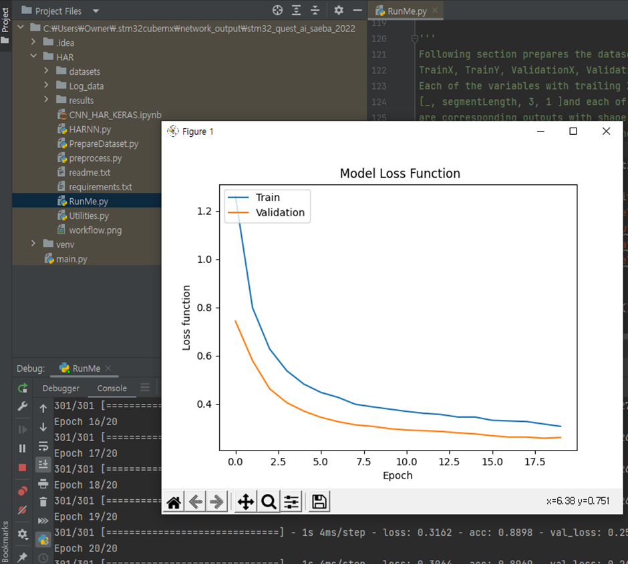The image size is (628, 564).
Task: Click Select Opened File target icon
Action: pos(277,11)
